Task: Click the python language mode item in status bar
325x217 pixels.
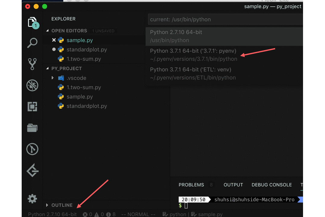Action: tap(177, 214)
